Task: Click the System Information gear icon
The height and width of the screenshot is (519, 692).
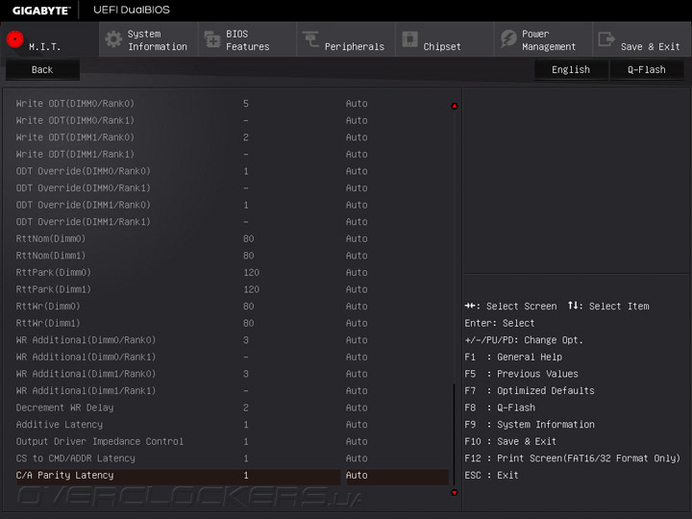Action: [x=113, y=39]
